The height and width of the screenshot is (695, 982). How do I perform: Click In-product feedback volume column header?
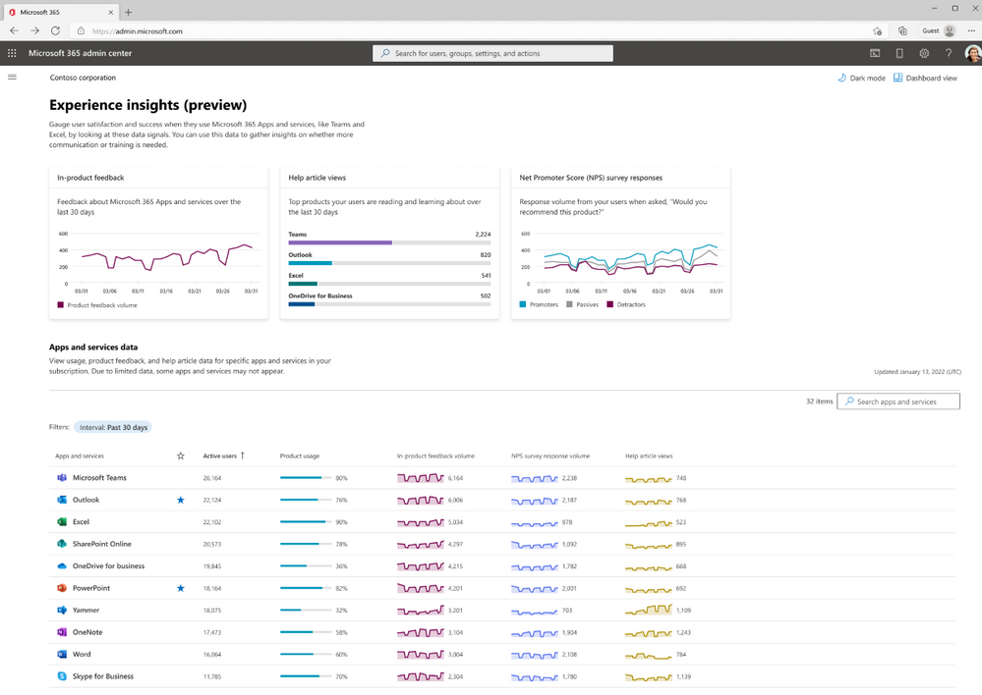(435, 456)
